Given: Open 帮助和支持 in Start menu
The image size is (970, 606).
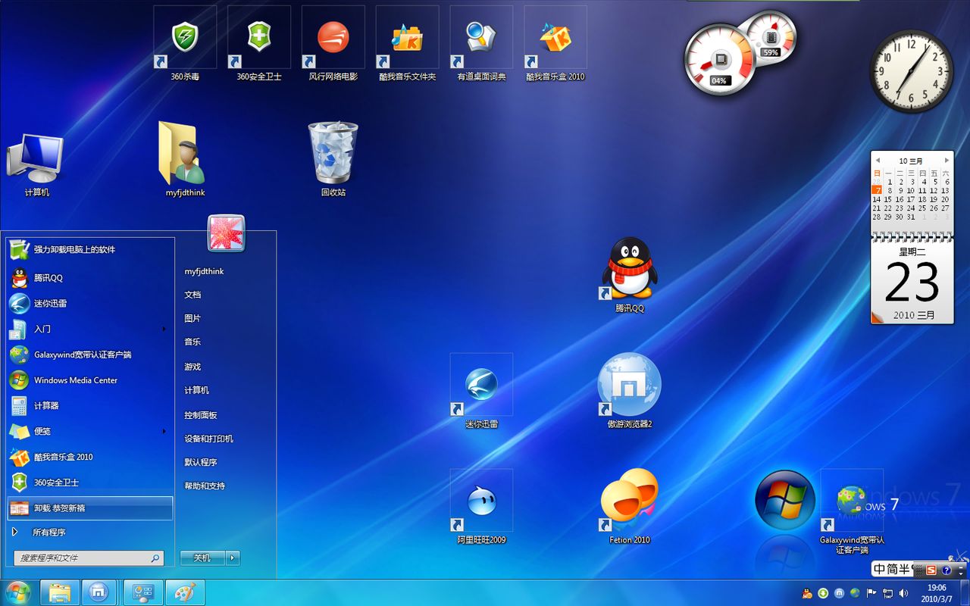Looking at the screenshot, I should [x=205, y=486].
